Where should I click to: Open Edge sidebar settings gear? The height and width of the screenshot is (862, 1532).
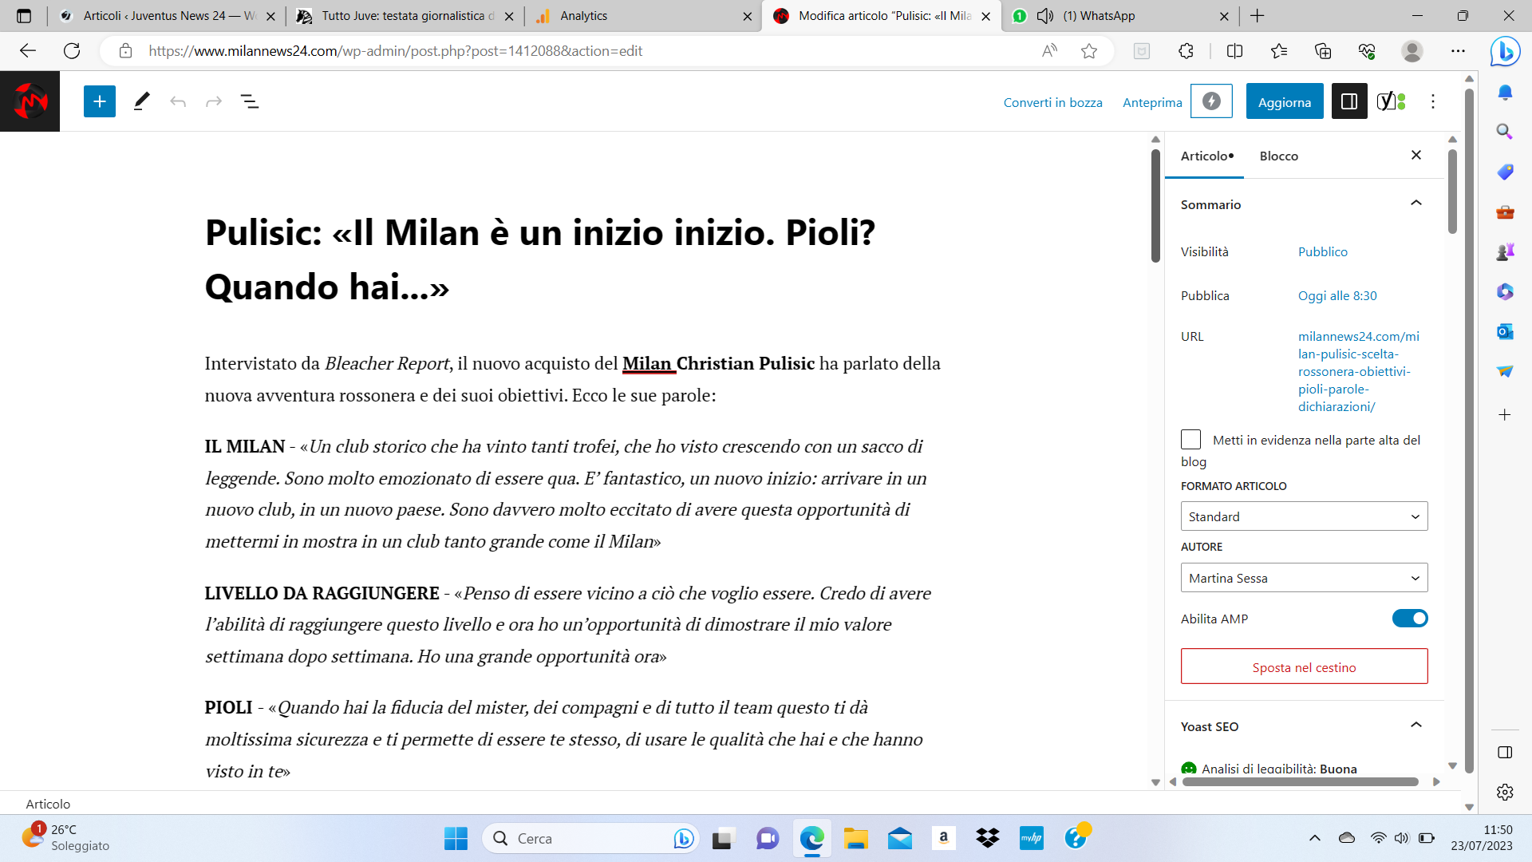(x=1505, y=792)
